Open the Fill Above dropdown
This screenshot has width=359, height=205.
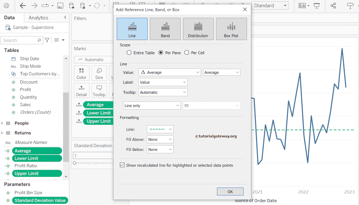point(160,140)
